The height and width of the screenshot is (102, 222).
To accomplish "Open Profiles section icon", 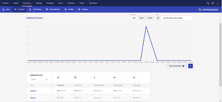I will click(x=66, y=9).
